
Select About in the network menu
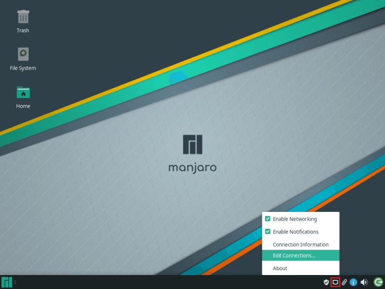point(280,268)
